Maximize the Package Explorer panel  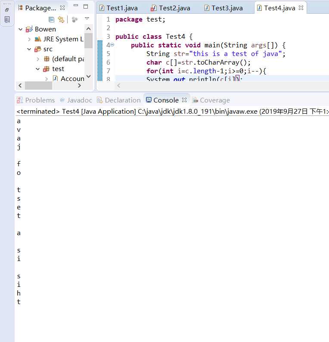[x=86, y=6]
